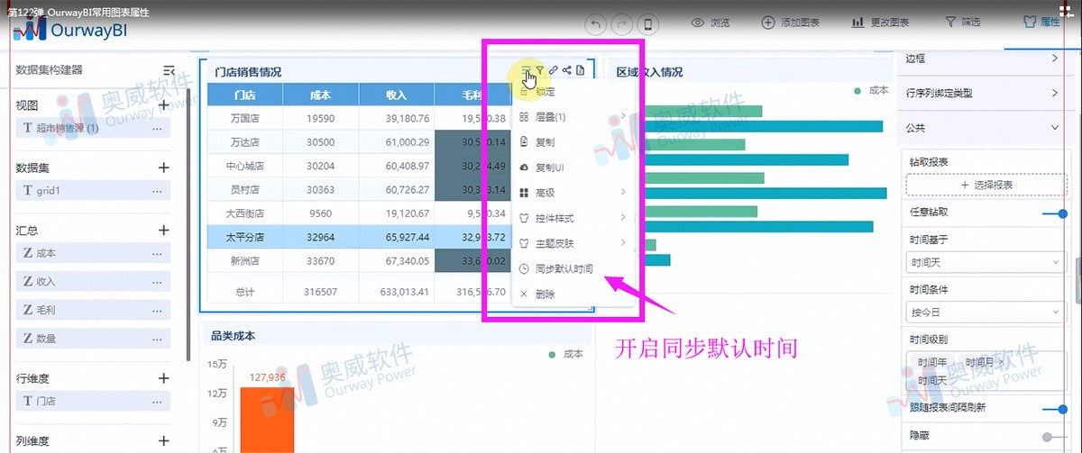Open more options for 数量 measure

157,339
